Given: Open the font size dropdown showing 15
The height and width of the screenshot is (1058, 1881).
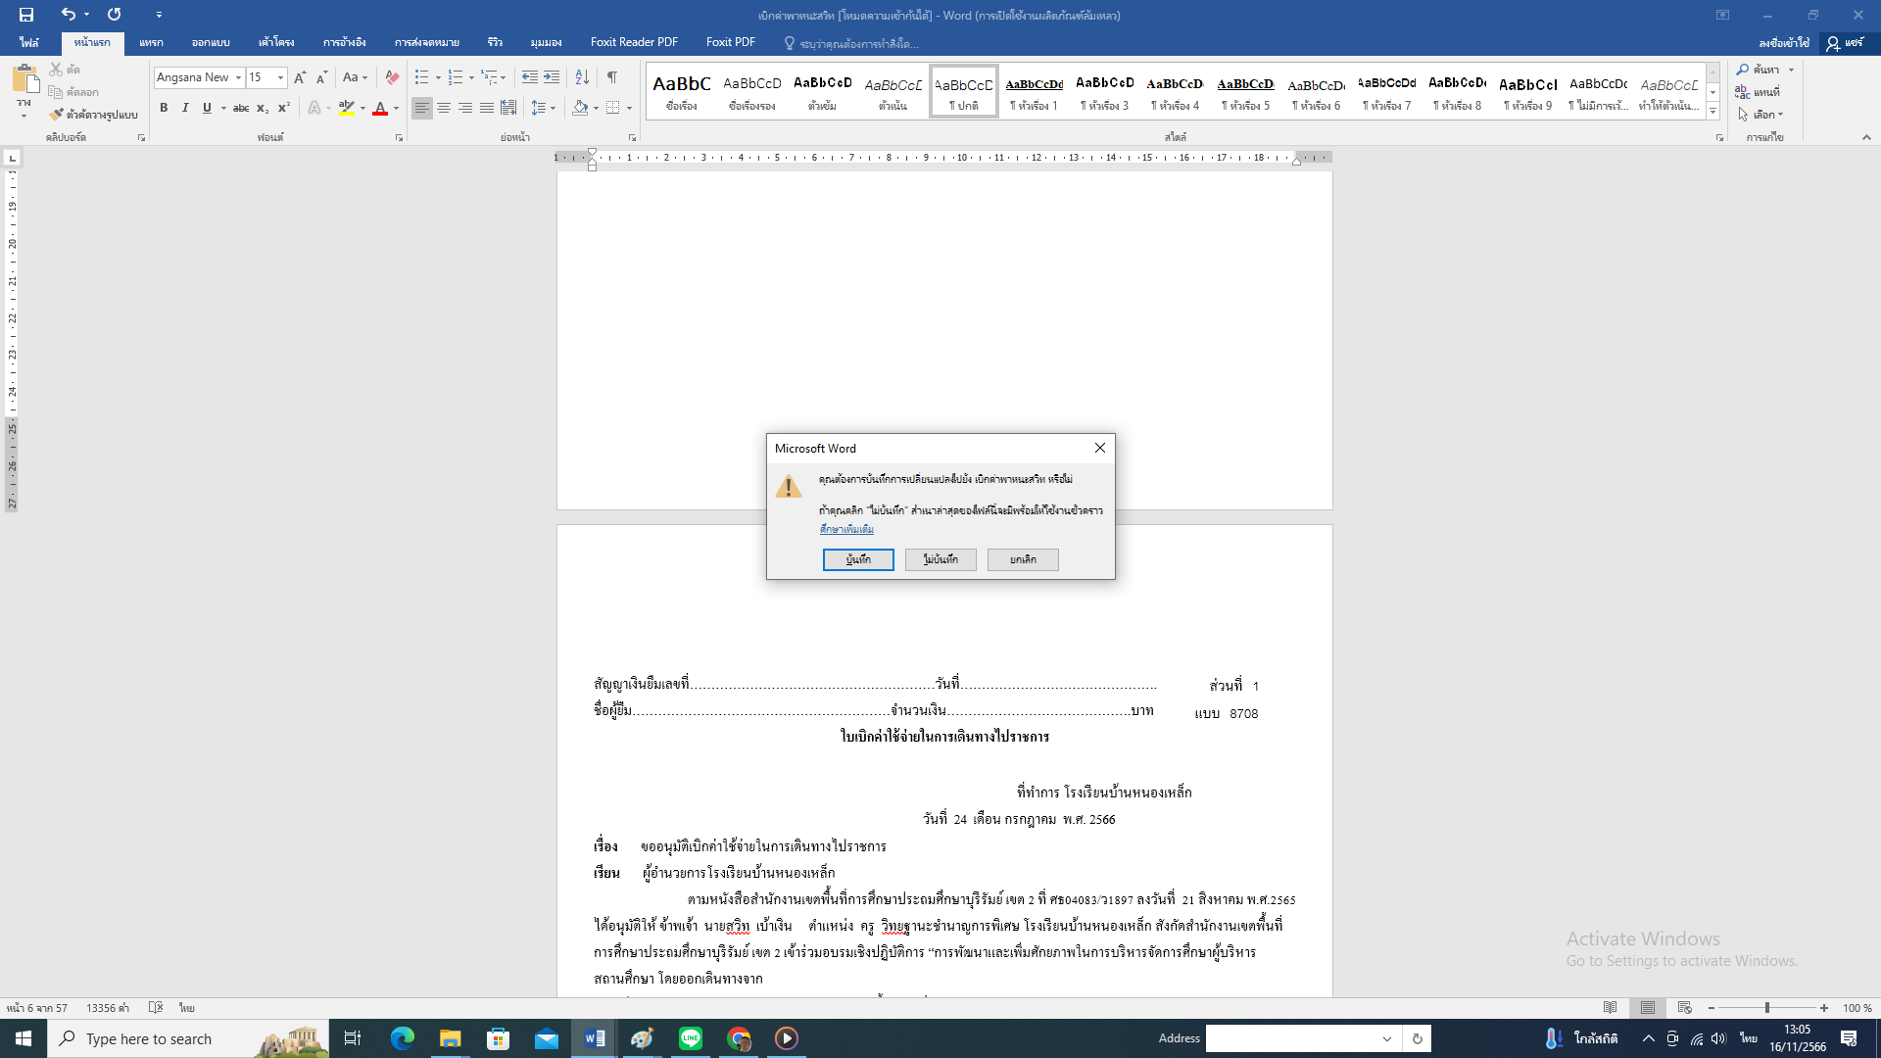Looking at the screenshot, I should [280, 77].
